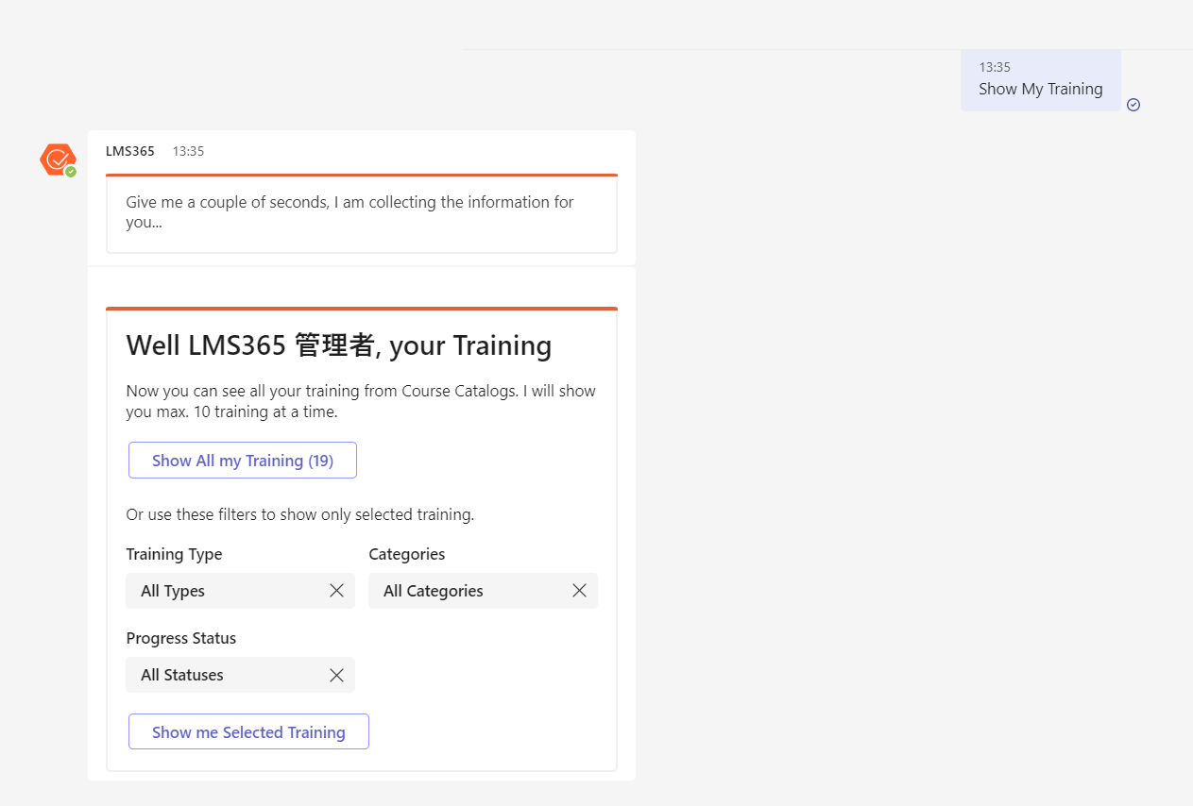Click the 13:35 timestamp in sent message
This screenshot has height=806, width=1193.
[x=995, y=67]
